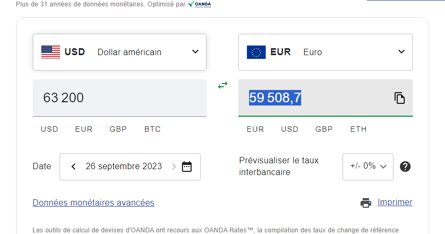Image resolution: width=445 pixels, height=234 pixels.
Task: Select ETH shortcut under the converted amount
Action: pyautogui.click(x=358, y=129)
